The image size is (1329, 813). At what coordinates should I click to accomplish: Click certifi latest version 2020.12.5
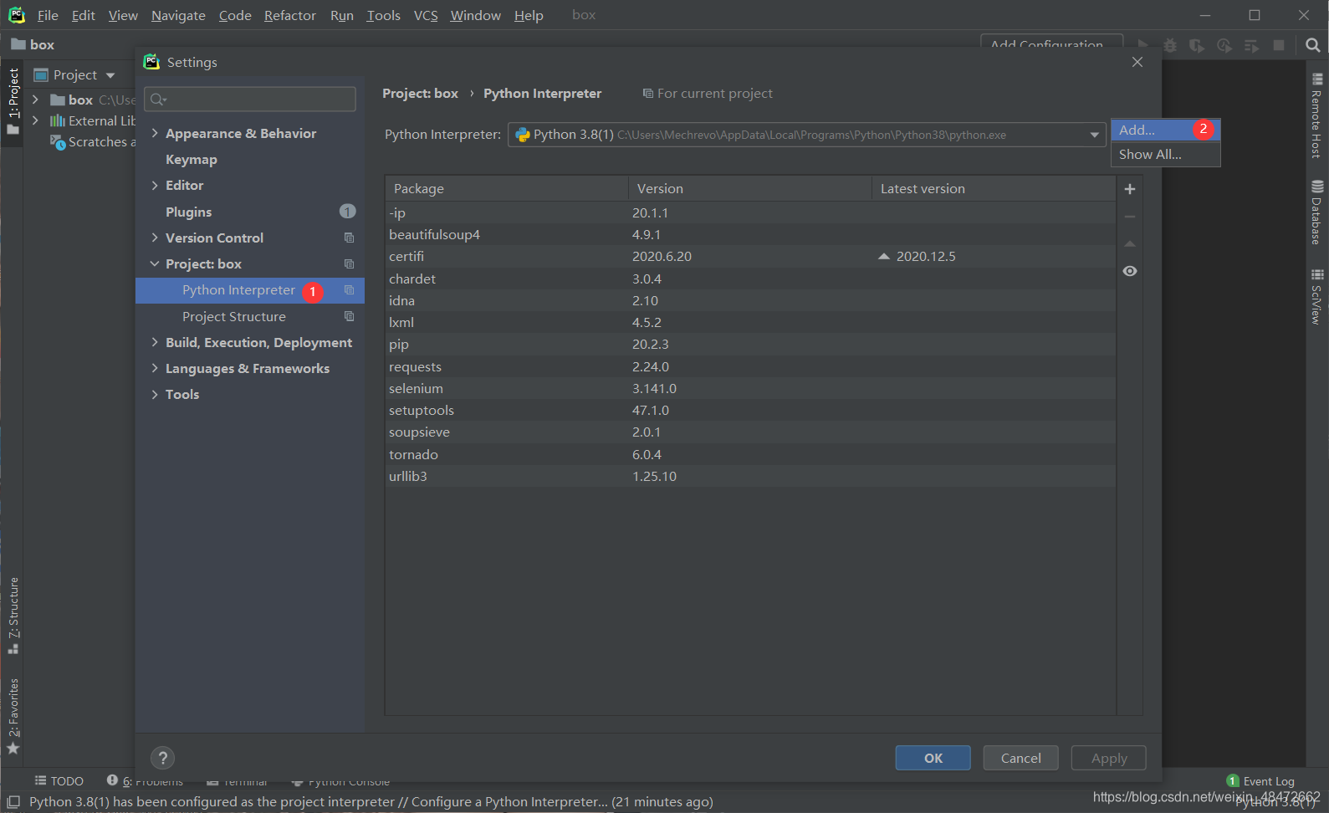[925, 256]
